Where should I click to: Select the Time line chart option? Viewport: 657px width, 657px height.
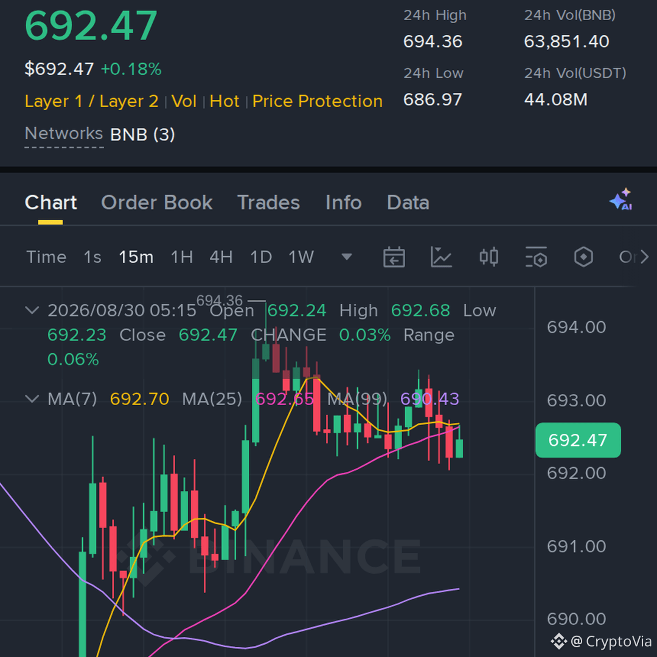point(46,257)
